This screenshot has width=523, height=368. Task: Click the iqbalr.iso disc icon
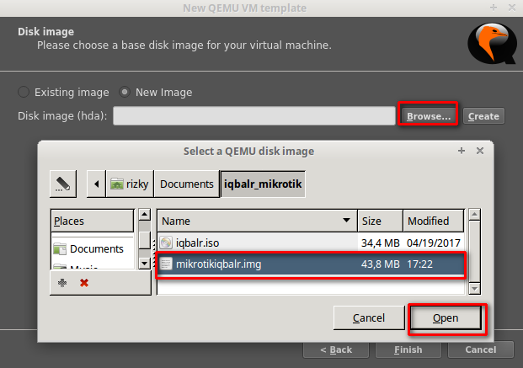166,243
